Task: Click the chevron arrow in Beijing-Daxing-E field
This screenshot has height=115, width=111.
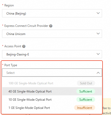Action: click(98, 54)
